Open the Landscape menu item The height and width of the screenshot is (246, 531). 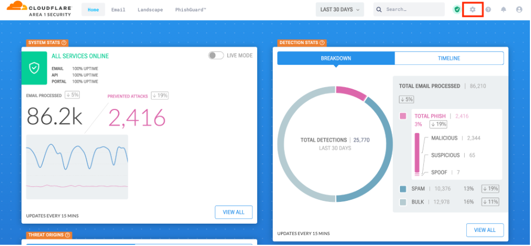click(150, 10)
